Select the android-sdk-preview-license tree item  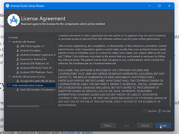[29, 77]
